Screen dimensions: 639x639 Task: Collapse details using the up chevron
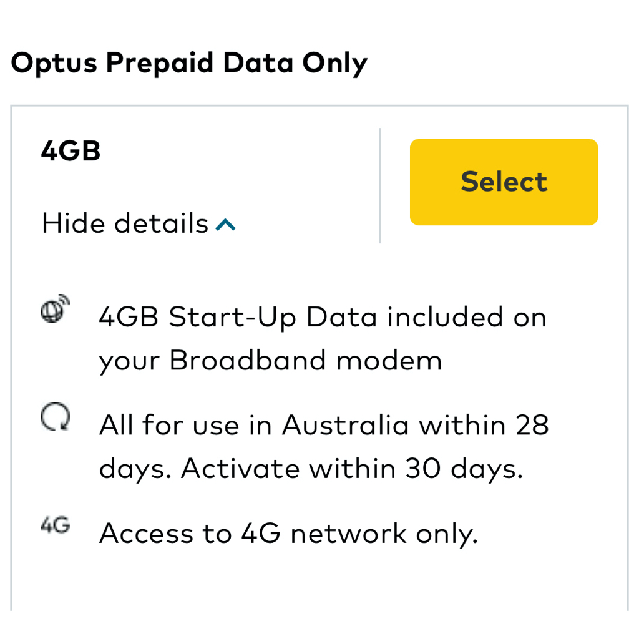[225, 225]
